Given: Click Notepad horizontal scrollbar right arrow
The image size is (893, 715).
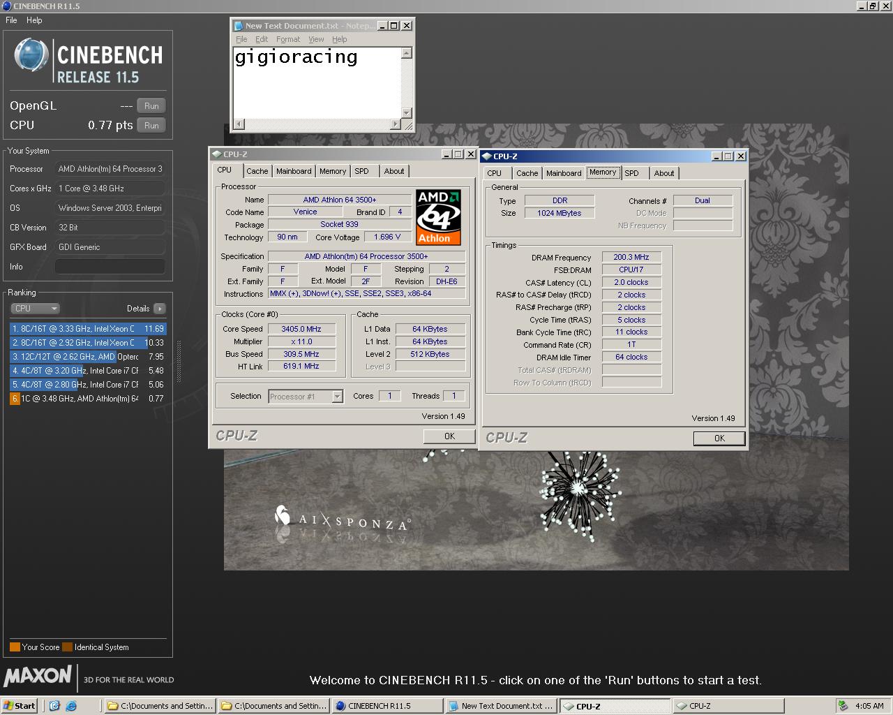Looking at the screenshot, I should (396, 124).
